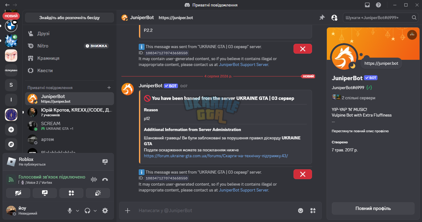This screenshot has width=422, height=222.
Task: Go back with the left arrow
Action: click(7, 5)
